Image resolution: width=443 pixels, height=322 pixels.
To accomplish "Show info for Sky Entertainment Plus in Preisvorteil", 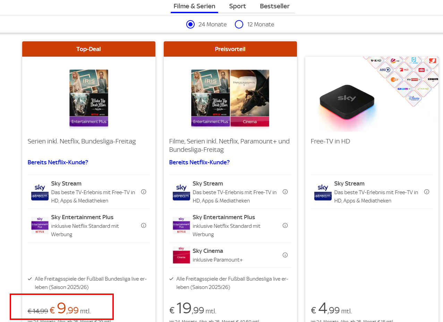I will point(285,225).
